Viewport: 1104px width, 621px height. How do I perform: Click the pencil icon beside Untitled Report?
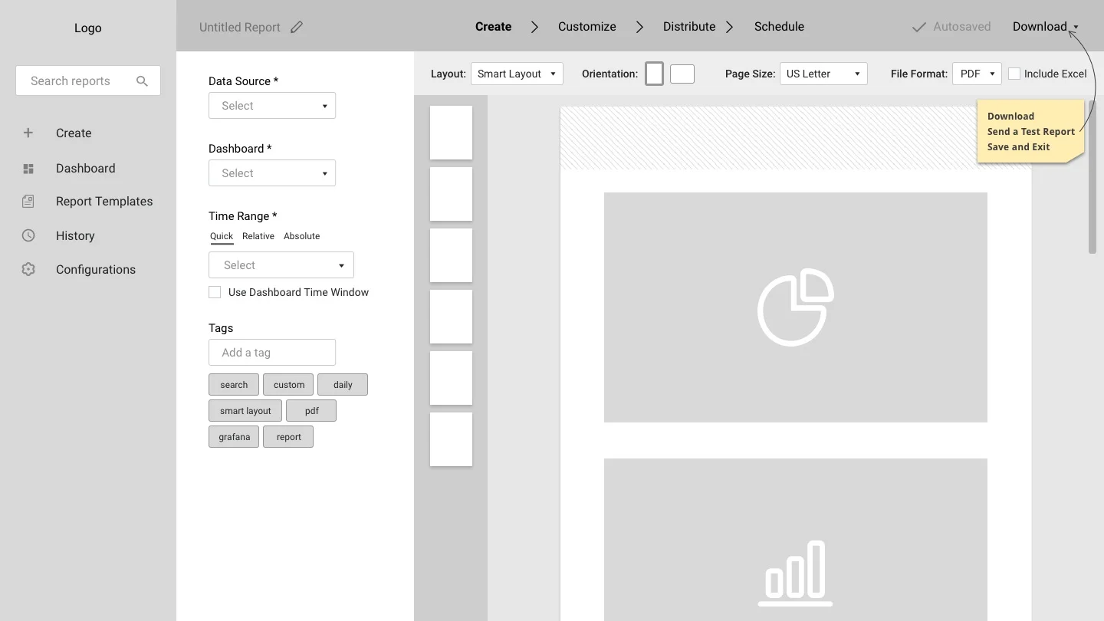[x=297, y=28]
